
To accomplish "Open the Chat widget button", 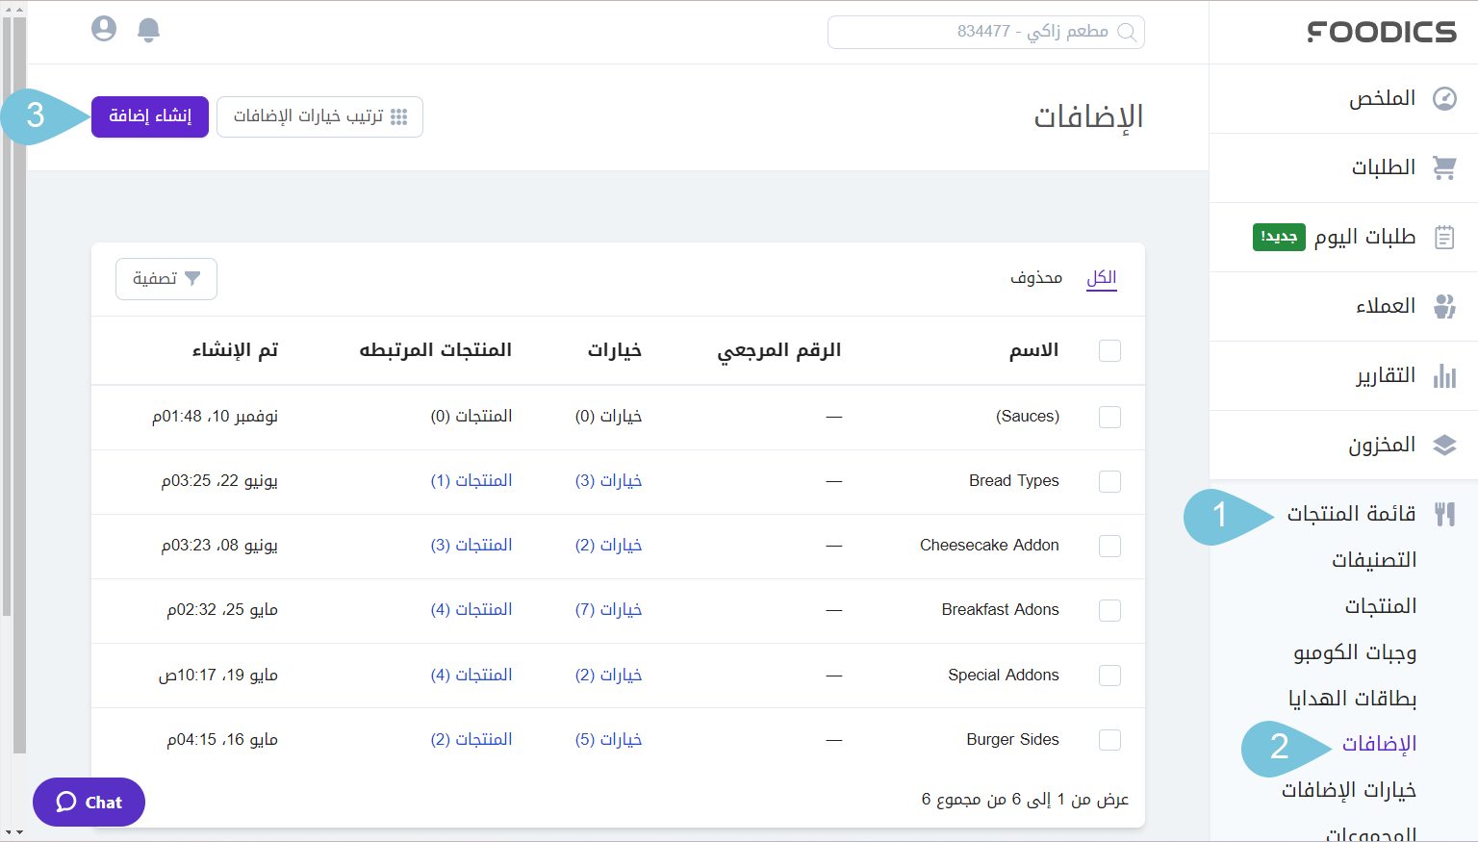I will click(x=89, y=802).
